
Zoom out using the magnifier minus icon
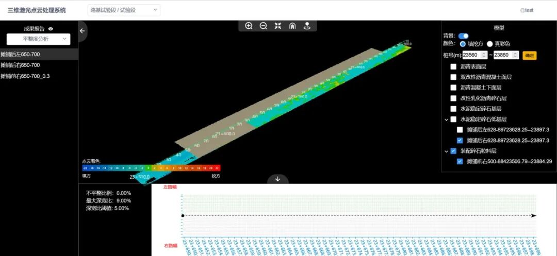(x=263, y=26)
